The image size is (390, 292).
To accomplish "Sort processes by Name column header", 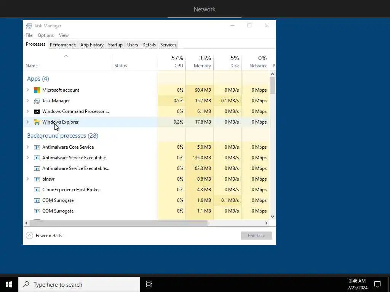I will 68,62.
